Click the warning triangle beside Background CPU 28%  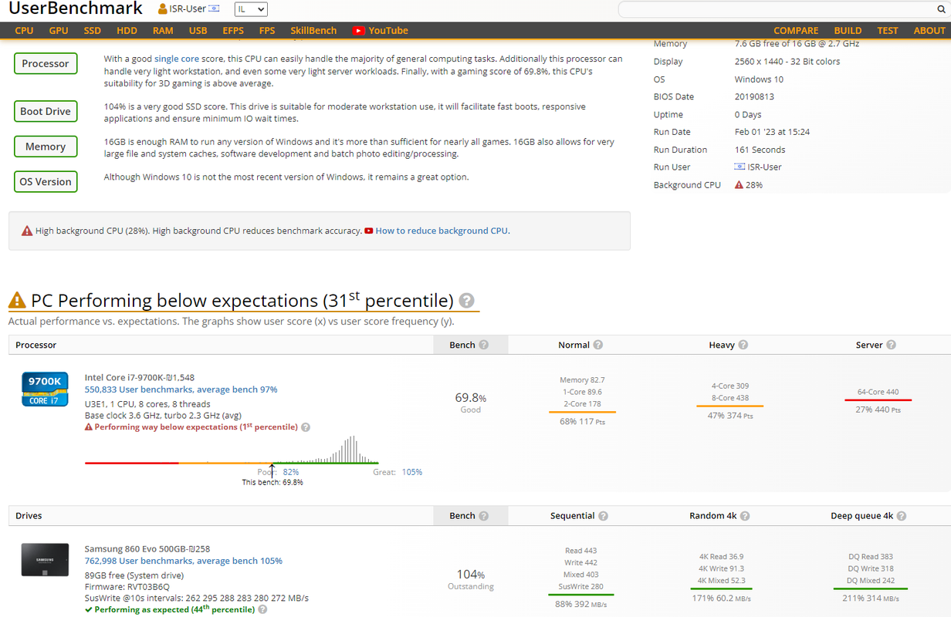click(x=739, y=185)
